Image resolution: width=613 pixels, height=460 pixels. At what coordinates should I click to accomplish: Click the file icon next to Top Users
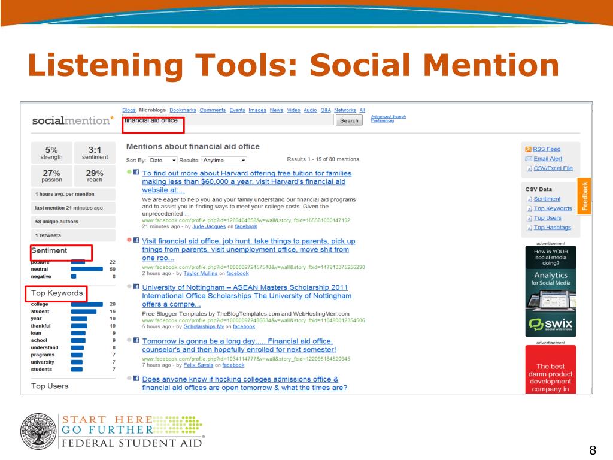tap(529, 218)
